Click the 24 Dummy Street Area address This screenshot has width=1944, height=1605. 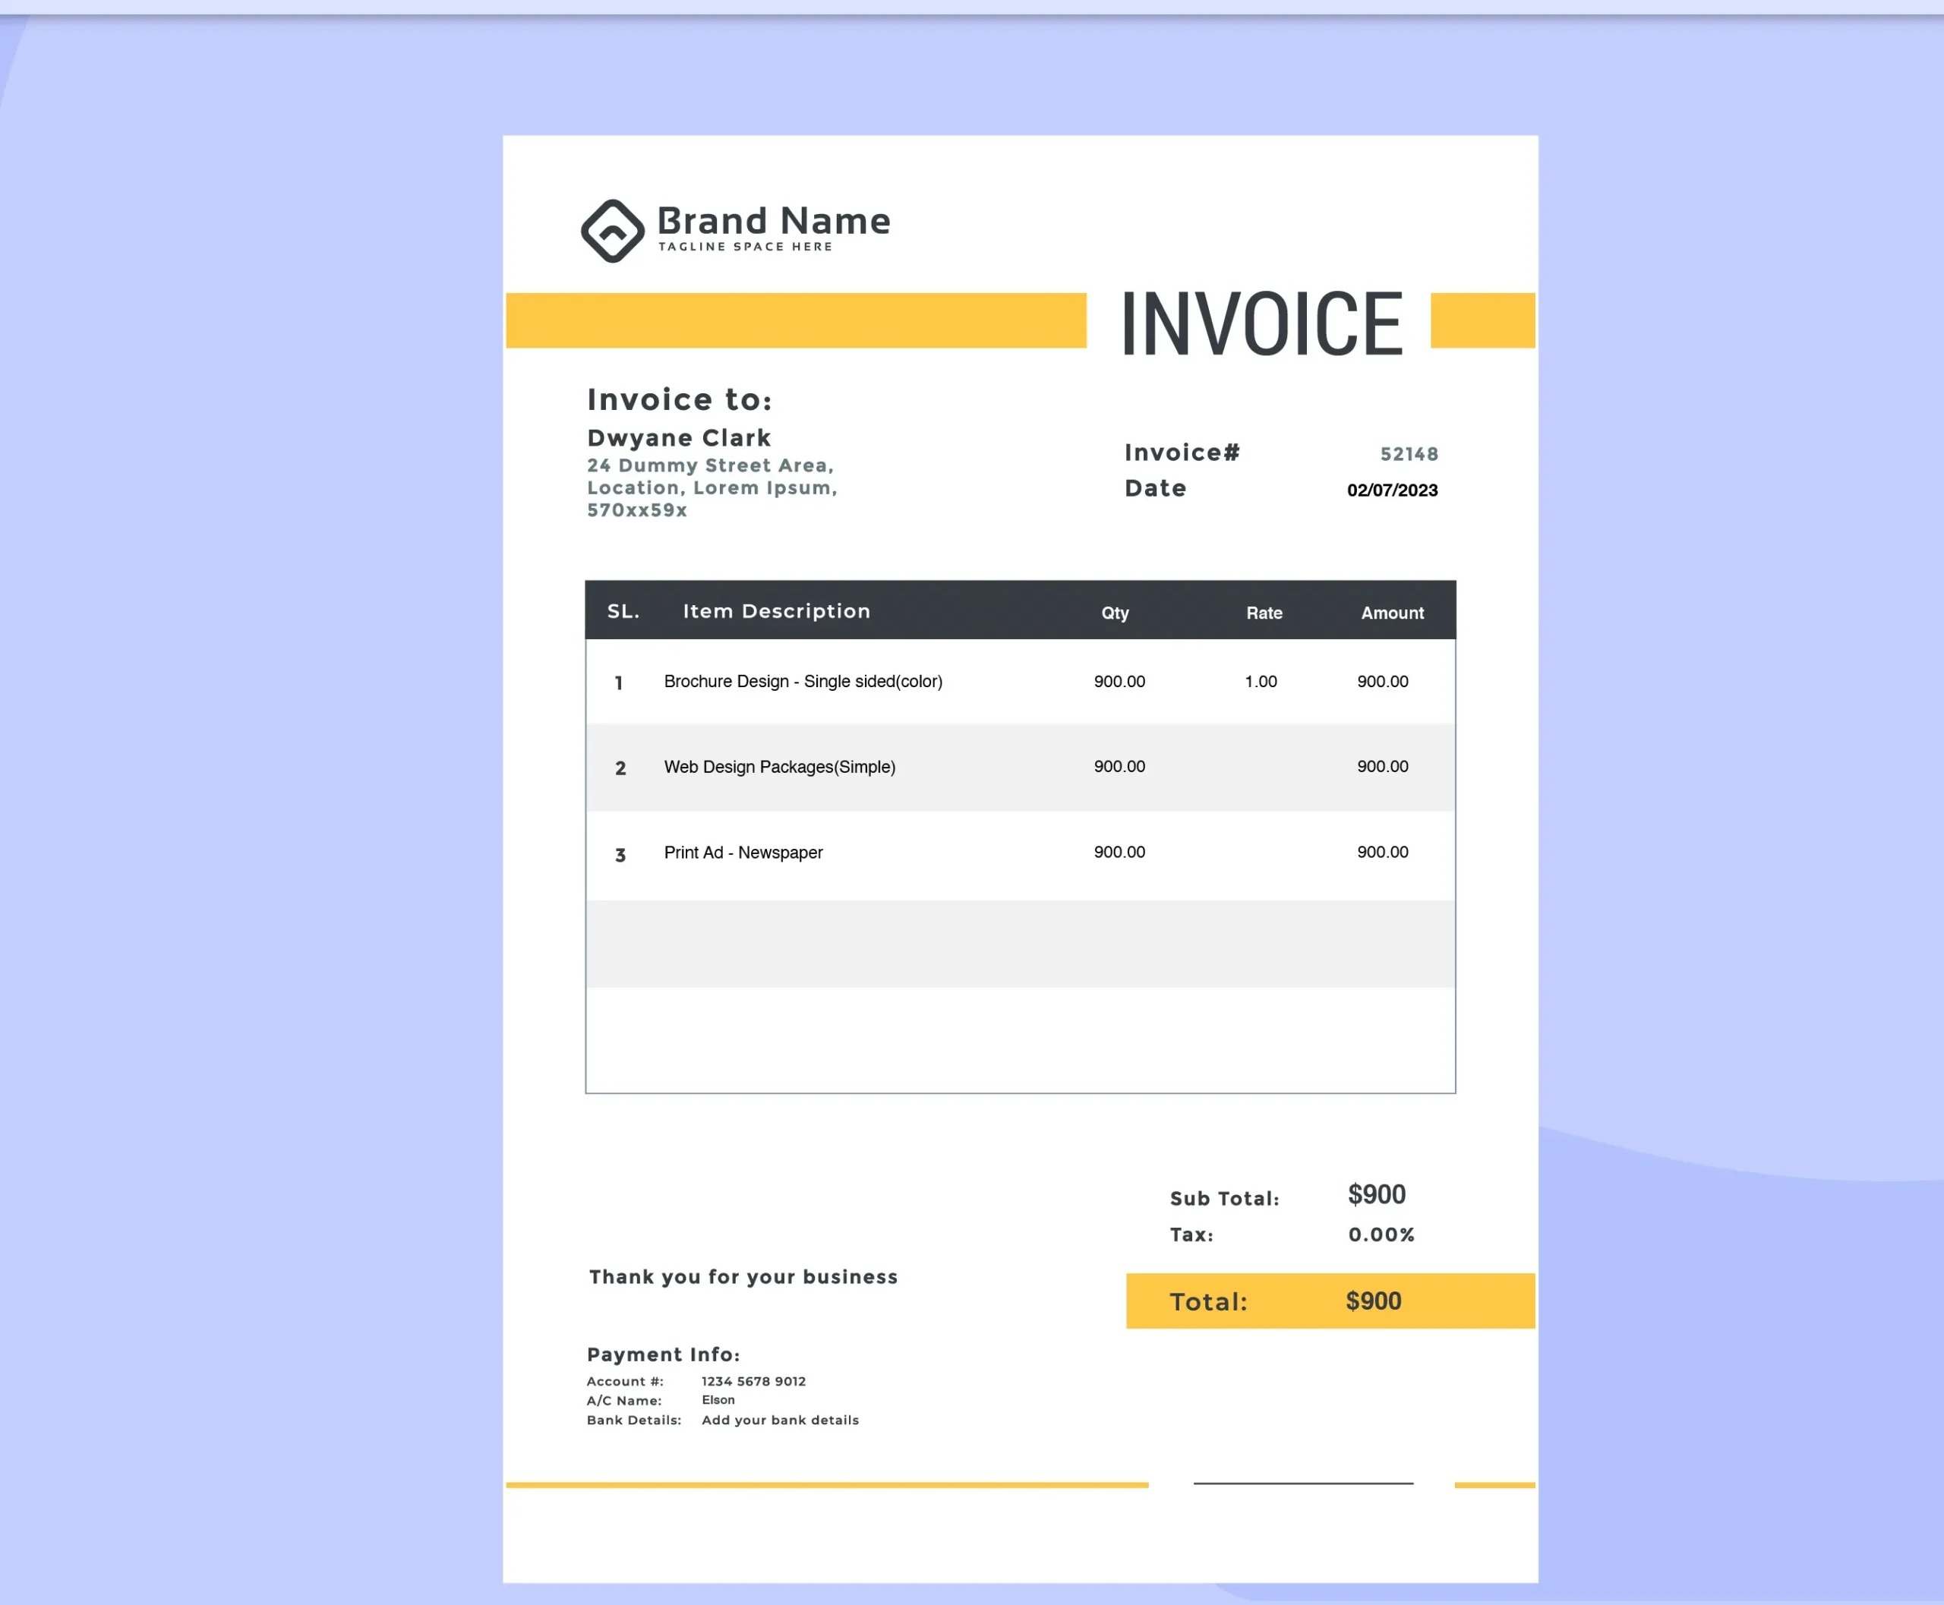[710, 466]
